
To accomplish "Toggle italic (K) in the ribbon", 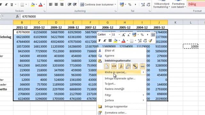I will tap(6, 4).
